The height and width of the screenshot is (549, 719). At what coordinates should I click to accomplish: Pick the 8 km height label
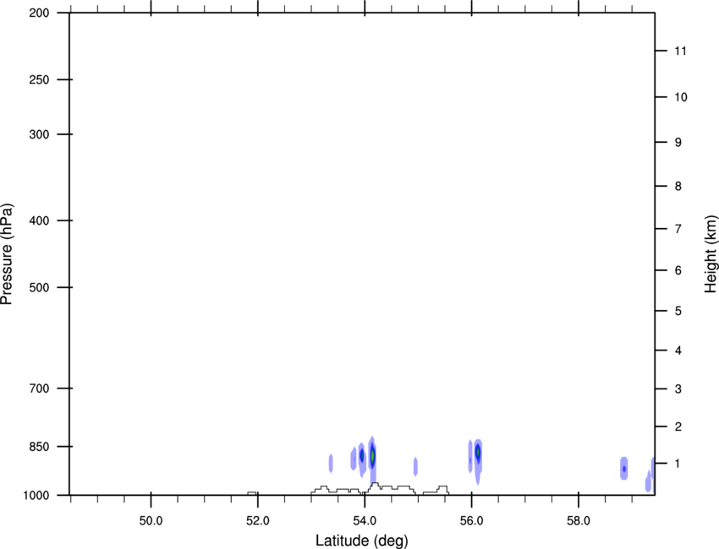tap(678, 187)
